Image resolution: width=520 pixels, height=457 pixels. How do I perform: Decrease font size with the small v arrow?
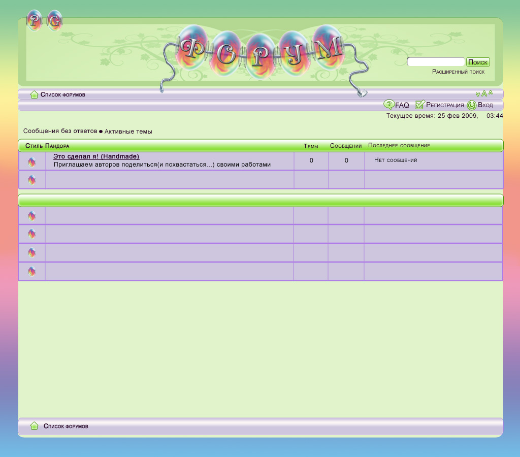478,94
